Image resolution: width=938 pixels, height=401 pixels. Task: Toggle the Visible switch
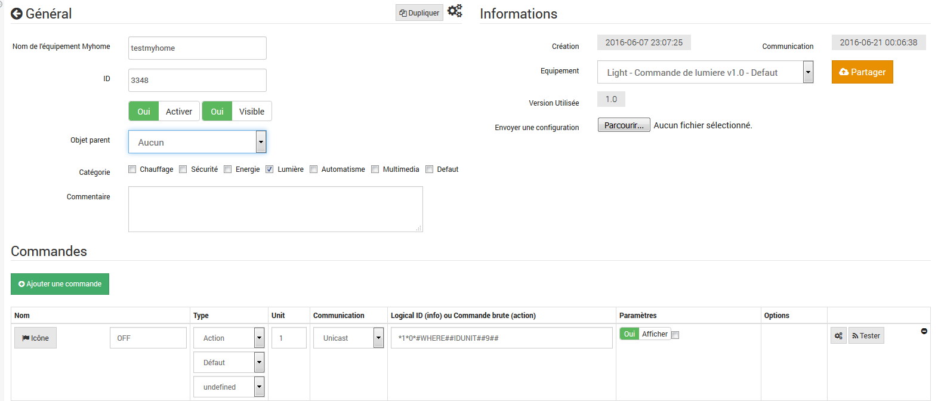(x=237, y=112)
